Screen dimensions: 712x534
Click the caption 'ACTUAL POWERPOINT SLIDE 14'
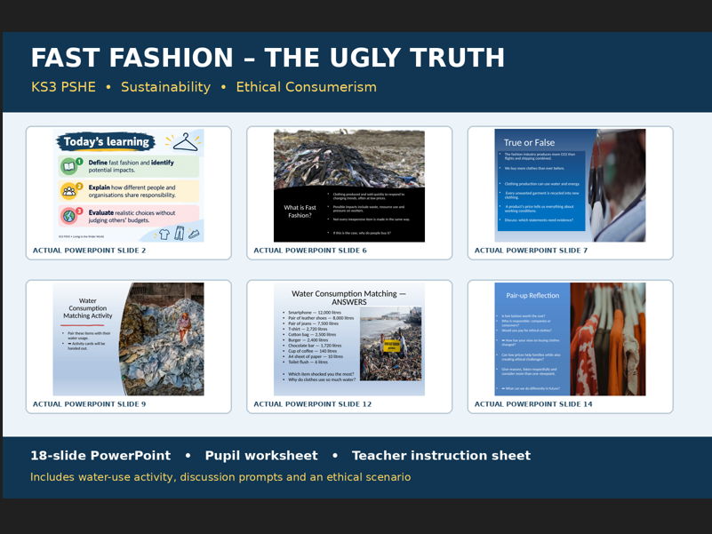pos(533,403)
